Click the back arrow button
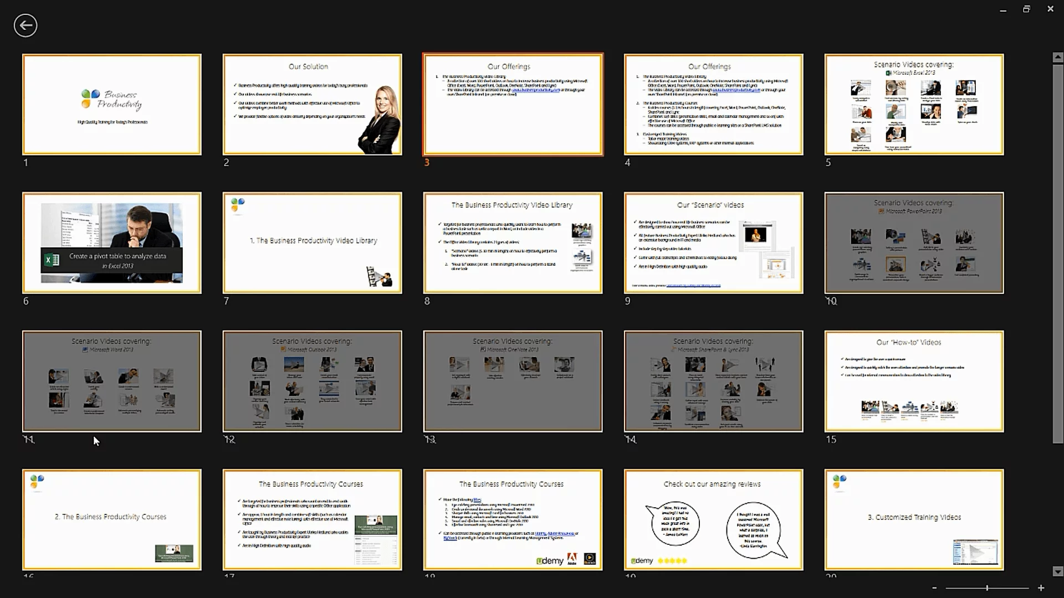The width and height of the screenshot is (1064, 598). pyautogui.click(x=25, y=25)
